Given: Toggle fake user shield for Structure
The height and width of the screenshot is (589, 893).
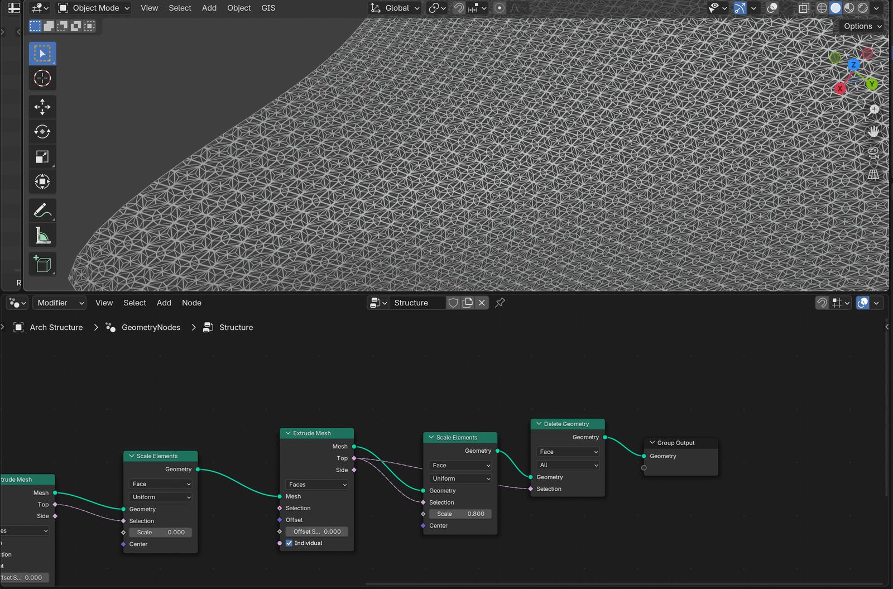Looking at the screenshot, I should pos(453,303).
